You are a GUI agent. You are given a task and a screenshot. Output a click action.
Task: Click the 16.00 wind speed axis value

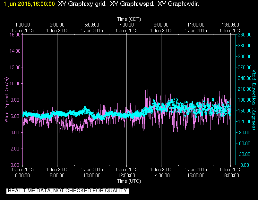click(x=15, y=35)
